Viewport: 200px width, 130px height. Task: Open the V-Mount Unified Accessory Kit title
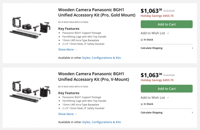coord(94,77)
